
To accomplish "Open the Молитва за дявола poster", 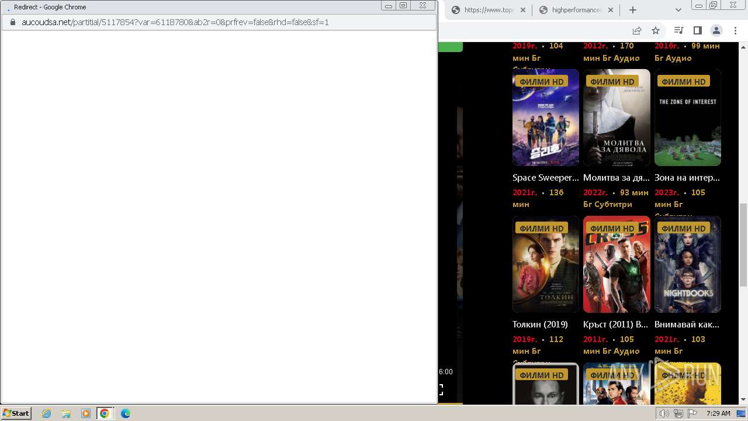I will click(x=617, y=118).
